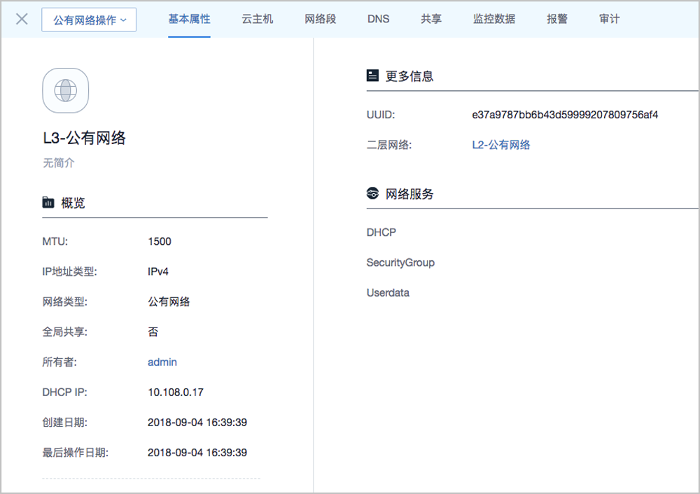This screenshot has height=494, width=700.
Task: Click the L3-公有网络 network name
Action: pyautogui.click(x=84, y=138)
